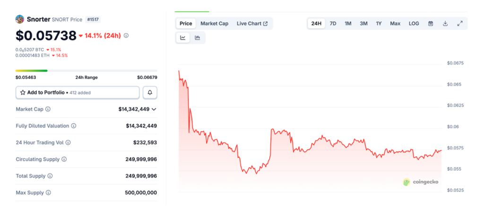This screenshot has width=484, height=211.
Task: Toggle LOG scale on the chart
Action: tap(414, 24)
